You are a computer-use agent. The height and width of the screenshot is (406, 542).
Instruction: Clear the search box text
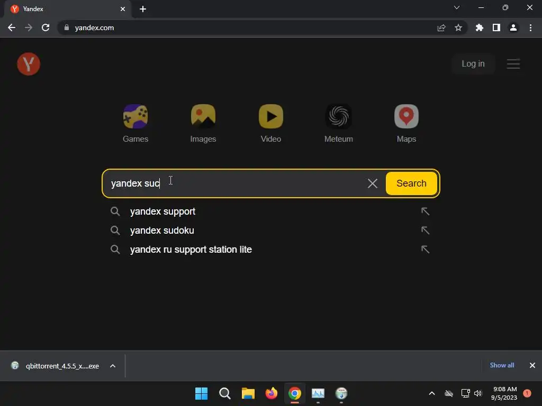372,183
